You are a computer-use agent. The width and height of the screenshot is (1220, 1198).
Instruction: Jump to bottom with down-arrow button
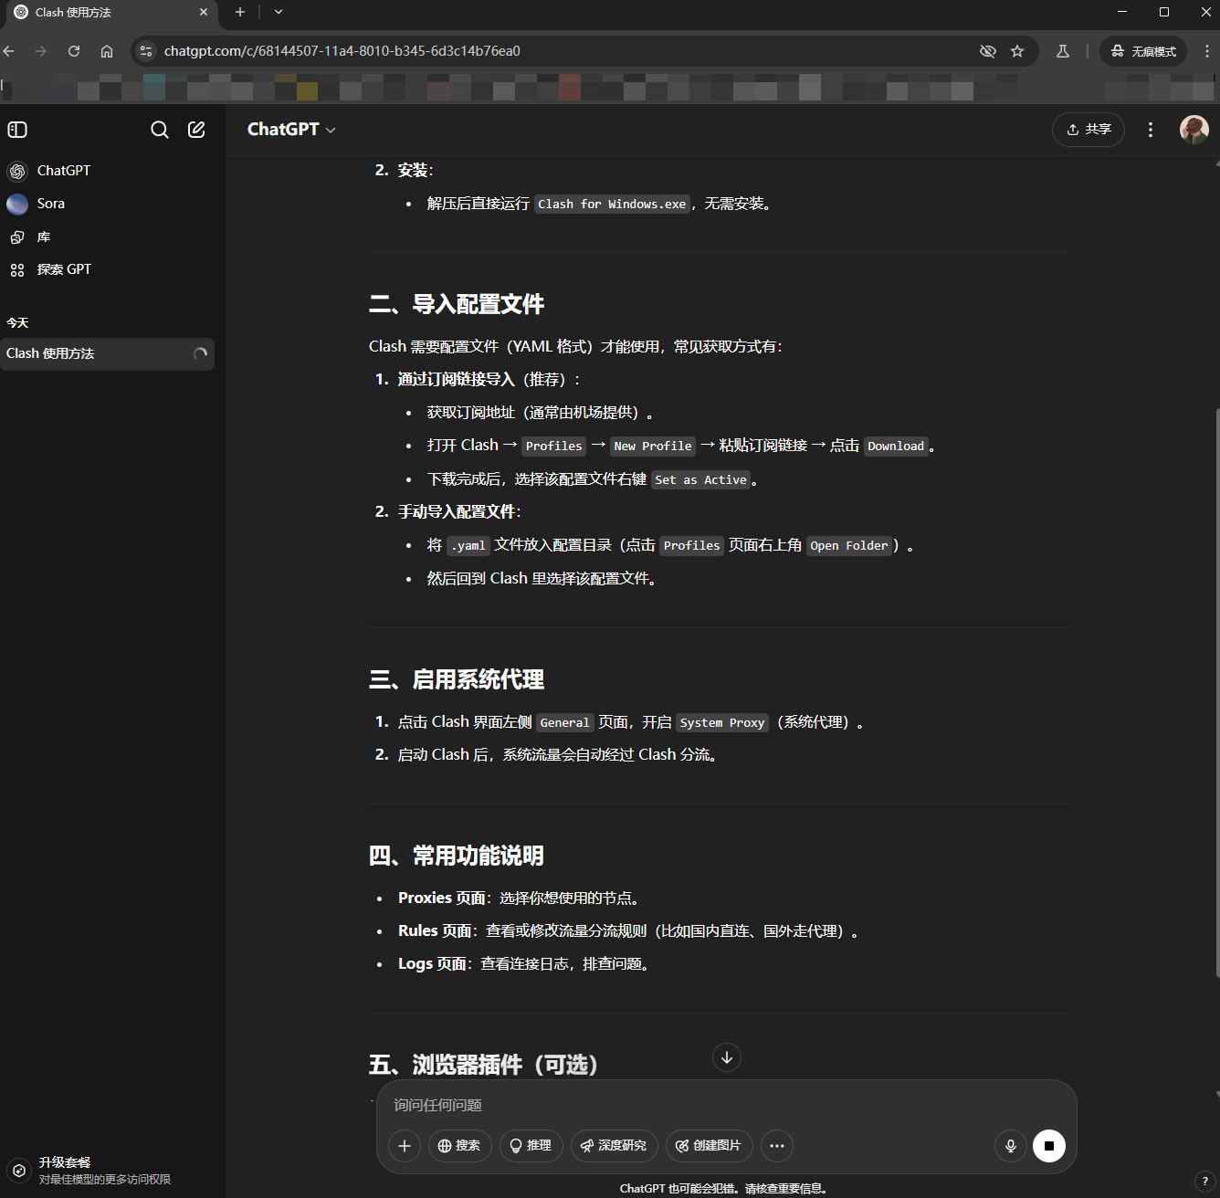click(x=727, y=1057)
